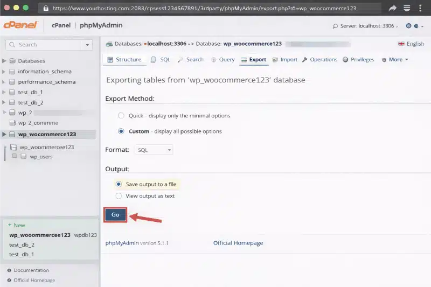431x287 pixels.
Task: Select Quick export method radio
Action: [121, 116]
